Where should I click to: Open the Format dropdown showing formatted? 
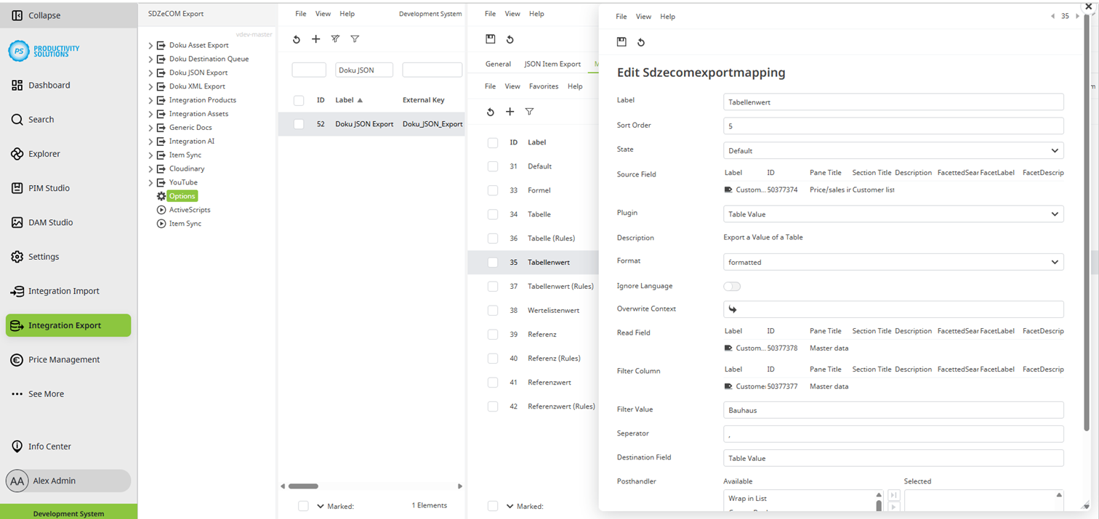pos(893,261)
